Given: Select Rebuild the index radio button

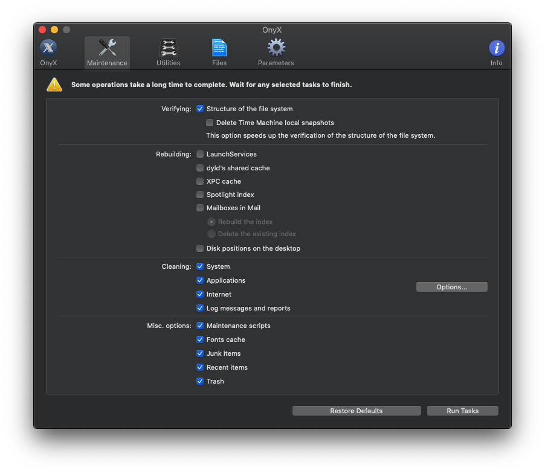Looking at the screenshot, I should tap(211, 222).
